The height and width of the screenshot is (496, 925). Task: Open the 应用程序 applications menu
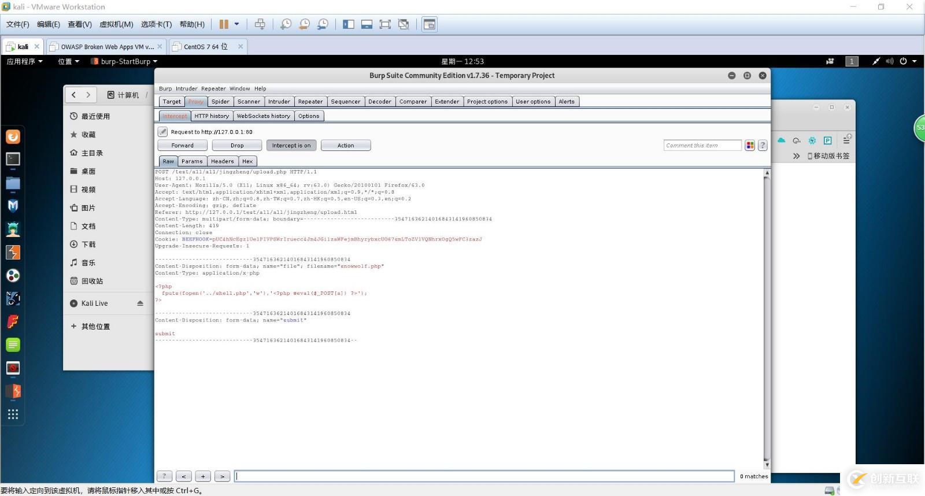[x=24, y=61]
